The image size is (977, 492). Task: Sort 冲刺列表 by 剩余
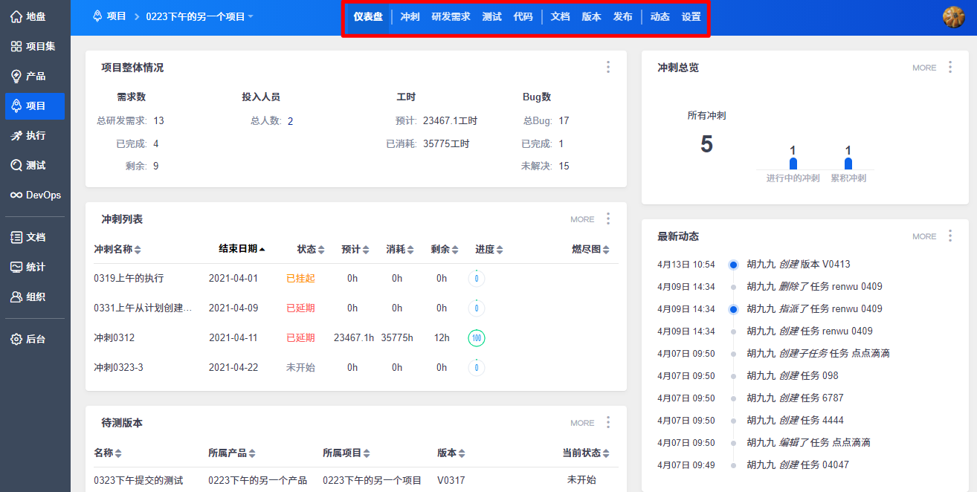[445, 250]
